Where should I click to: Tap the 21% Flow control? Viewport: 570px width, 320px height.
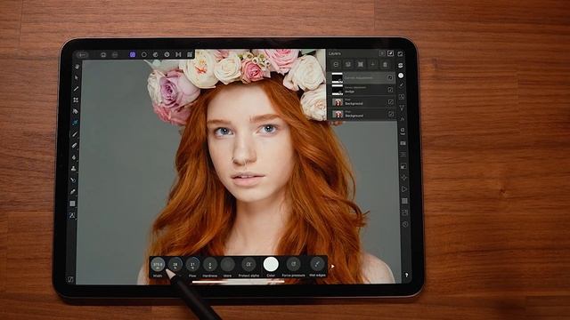point(192,265)
